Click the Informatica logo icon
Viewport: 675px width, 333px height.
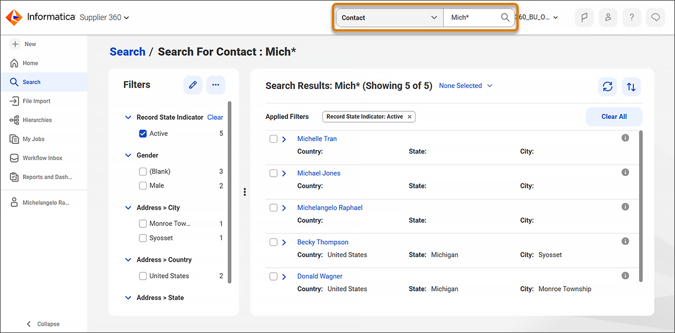pyautogui.click(x=14, y=17)
